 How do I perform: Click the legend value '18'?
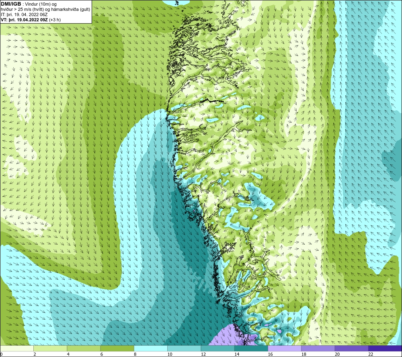[304, 354]
